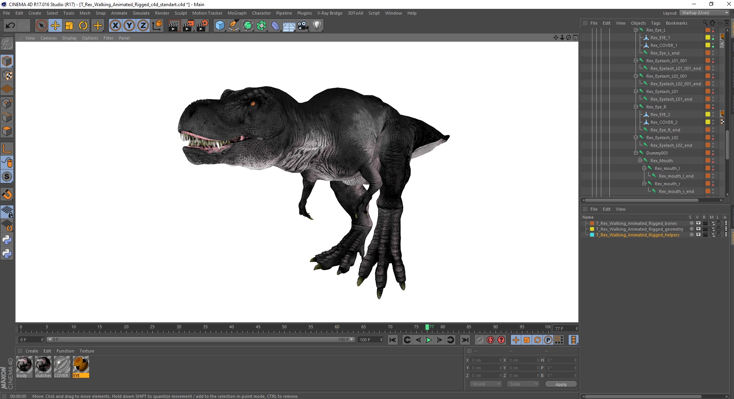
Task: Collapse Rex_Mouth tree node
Action: 640,161
